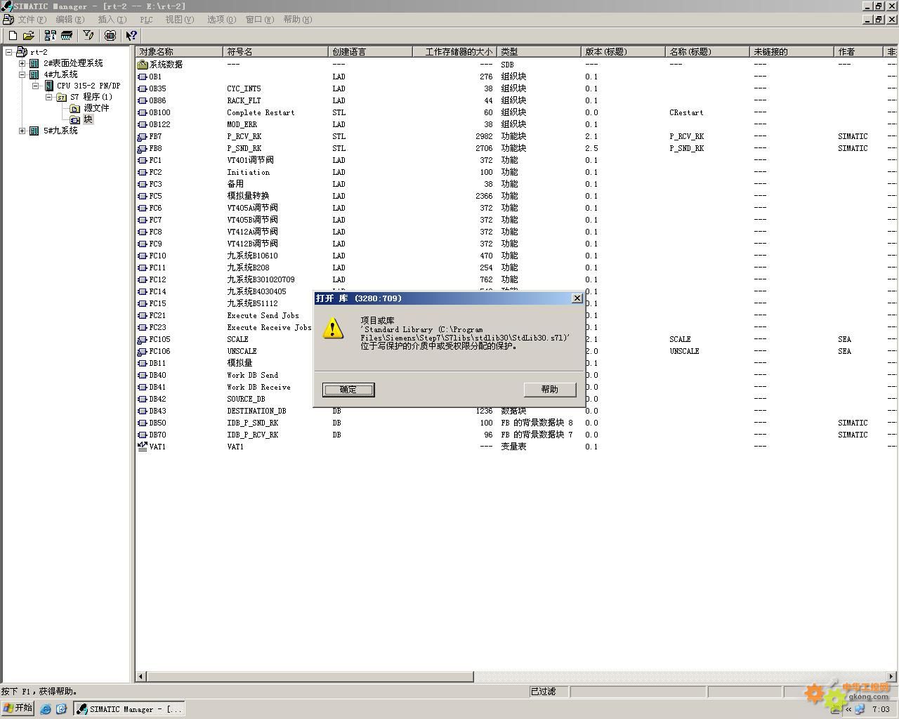Sort by 符号名 column header

point(275,52)
